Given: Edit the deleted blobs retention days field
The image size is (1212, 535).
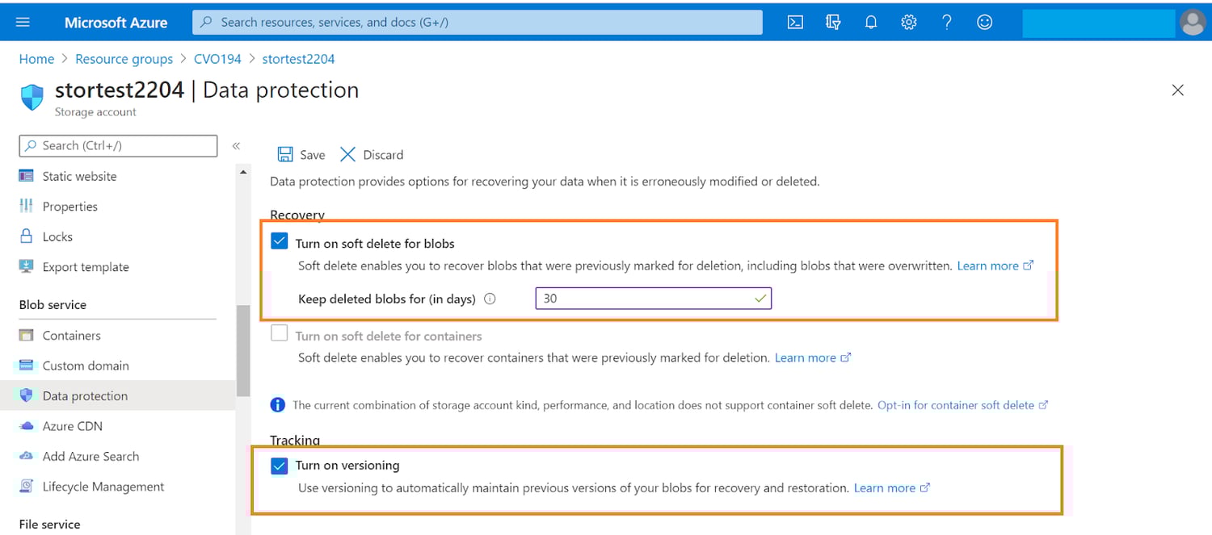Looking at the screenshot, I should point(653,298).
